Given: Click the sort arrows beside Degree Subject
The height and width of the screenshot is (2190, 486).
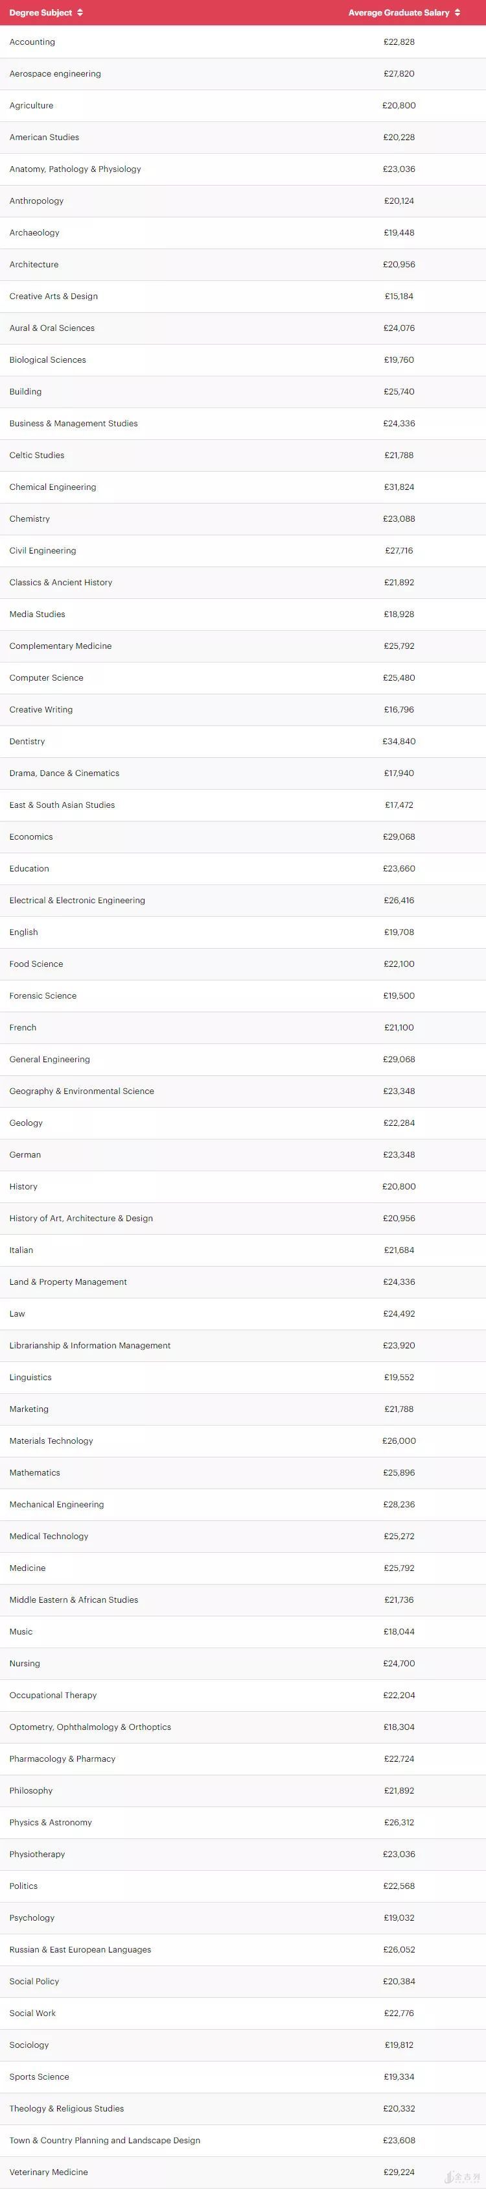Looking at the screenshot, I should click(x=80, y=13).
